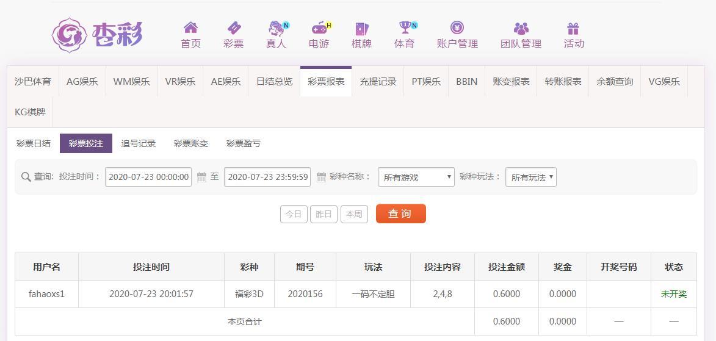Screen dimensions: 716x341
Task: Click the 开奖号码 column header
Action: coord(619,267)
